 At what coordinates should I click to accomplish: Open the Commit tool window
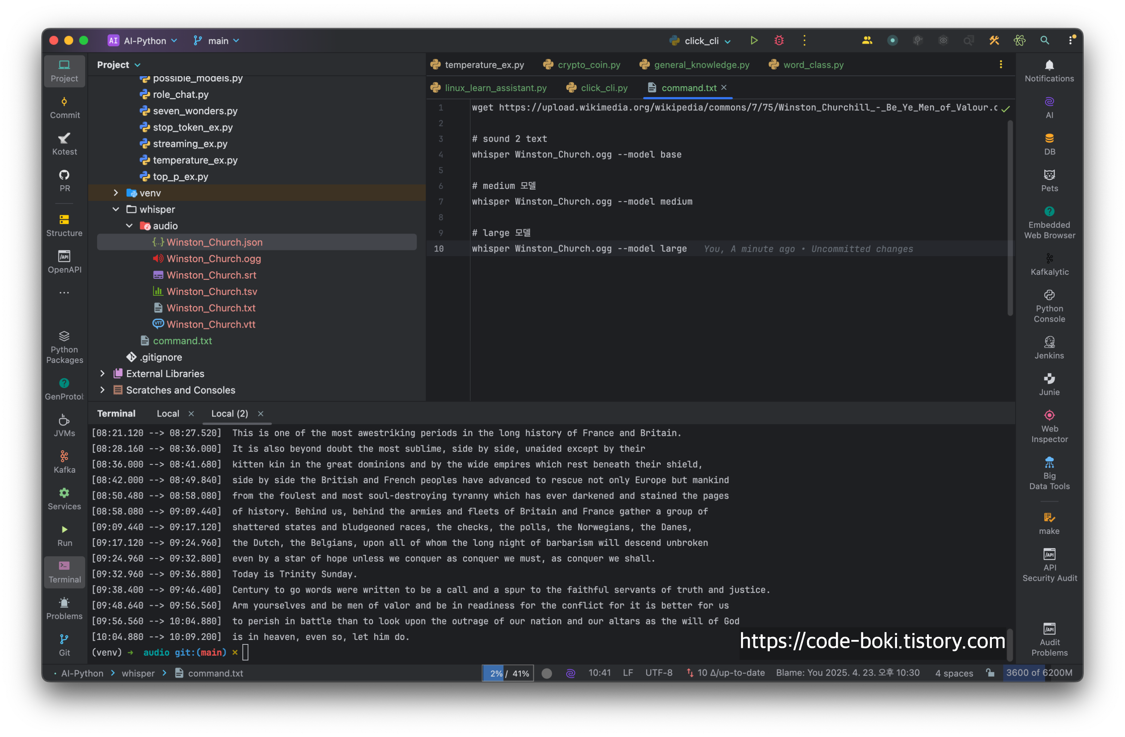point(65,107)
